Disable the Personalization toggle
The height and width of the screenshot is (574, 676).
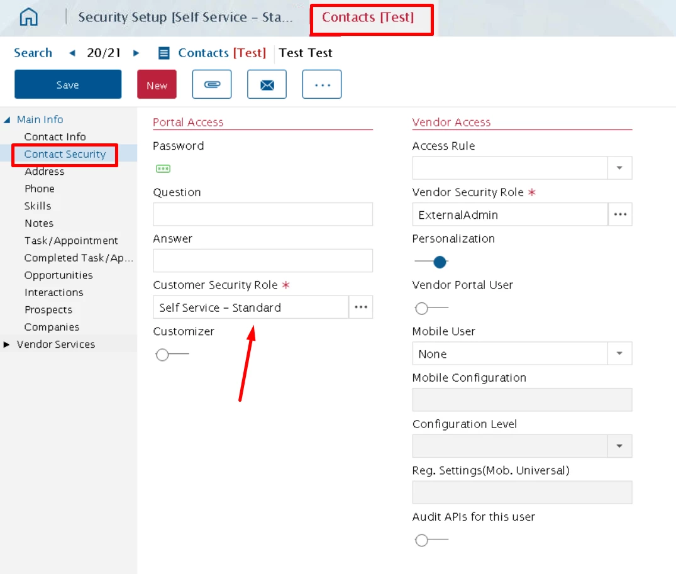click(431, 262)
